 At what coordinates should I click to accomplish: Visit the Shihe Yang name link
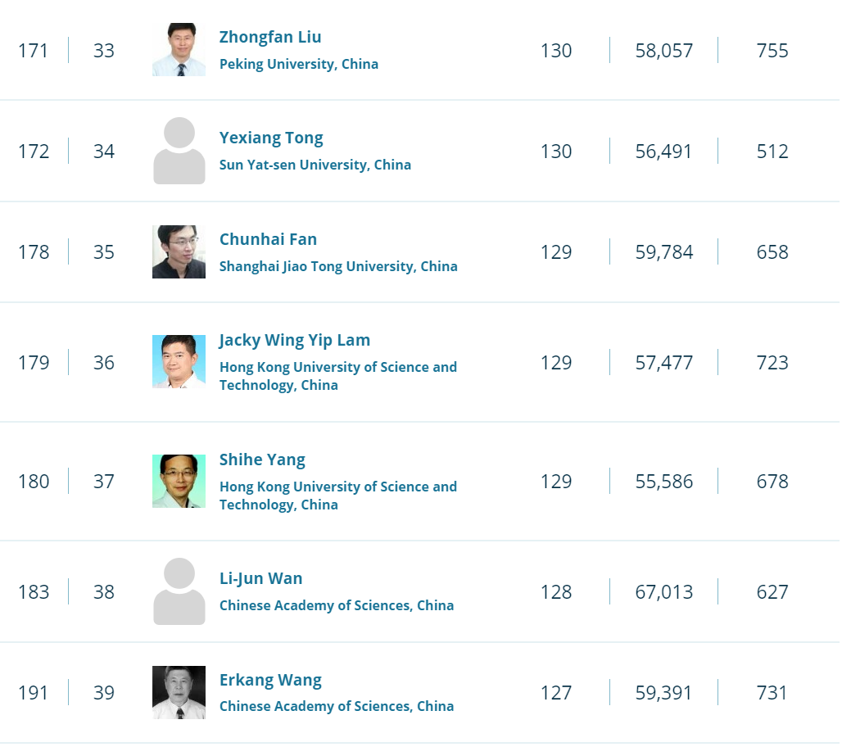[x=262, y=460]
